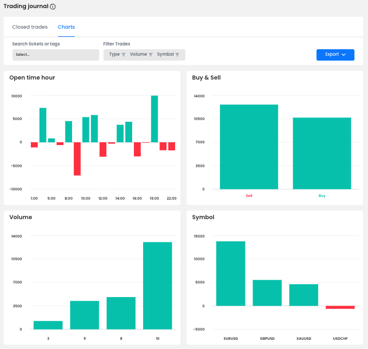Viewport: 368px width, 349px height.
Task: Click the filter icon next to Symbol
Action: [178, 55]
